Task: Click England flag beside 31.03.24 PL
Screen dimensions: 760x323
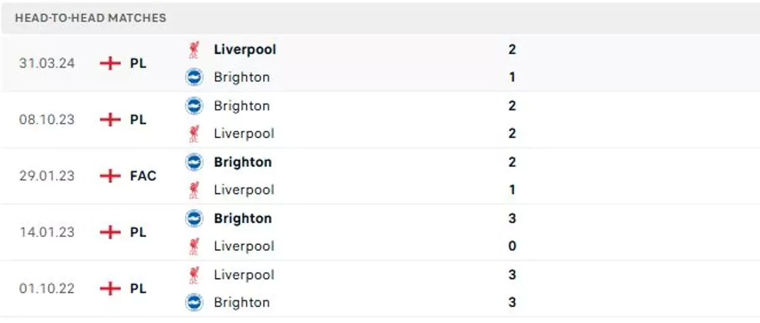Action: click(x=110, y=63)
